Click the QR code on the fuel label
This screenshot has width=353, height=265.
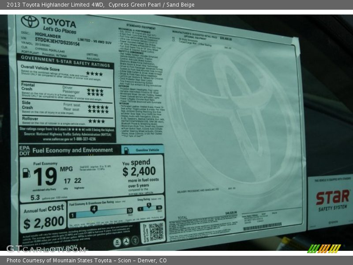pyautogui.click(x=156, y=232)
